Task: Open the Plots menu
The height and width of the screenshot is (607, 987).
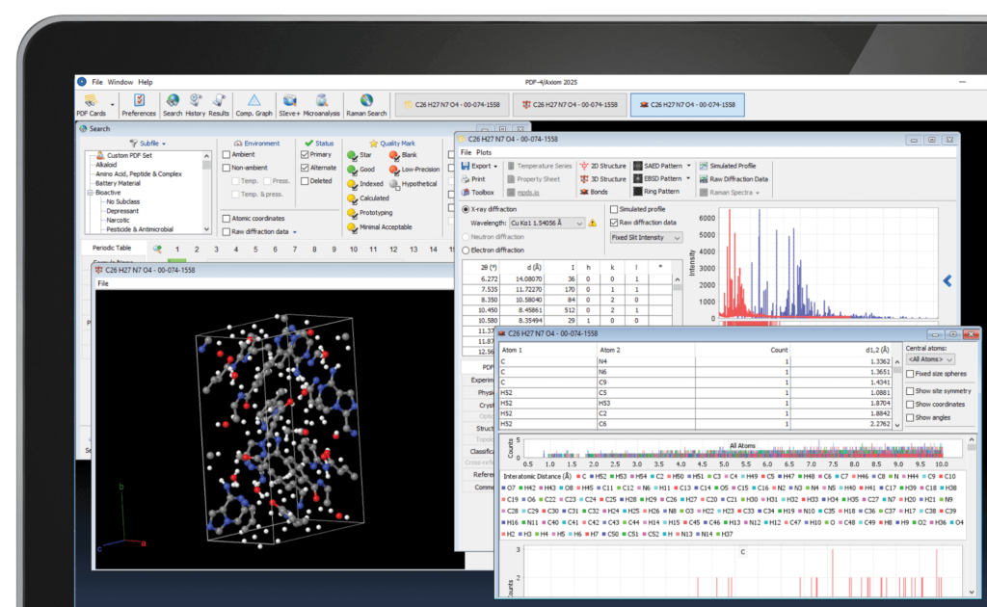Action: pos(484,153)
